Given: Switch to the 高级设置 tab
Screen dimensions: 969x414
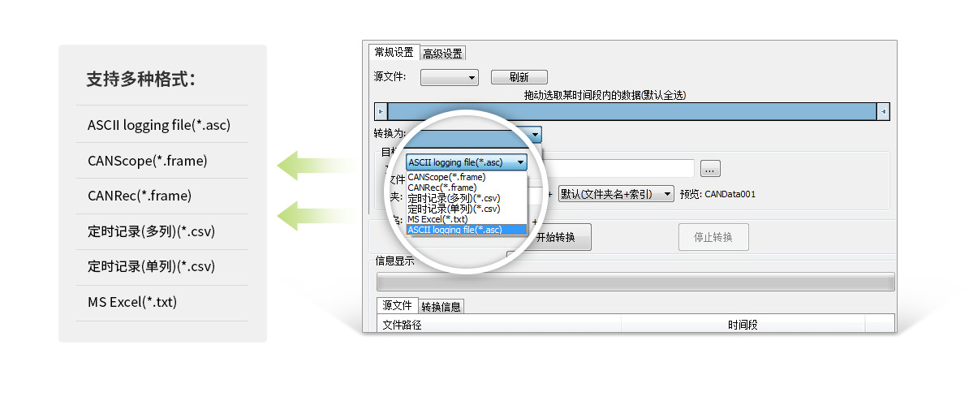Looking at the screenshot, I should click(x=442, y=54).
